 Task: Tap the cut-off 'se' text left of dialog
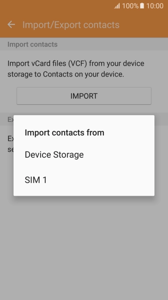pos(10,150)
